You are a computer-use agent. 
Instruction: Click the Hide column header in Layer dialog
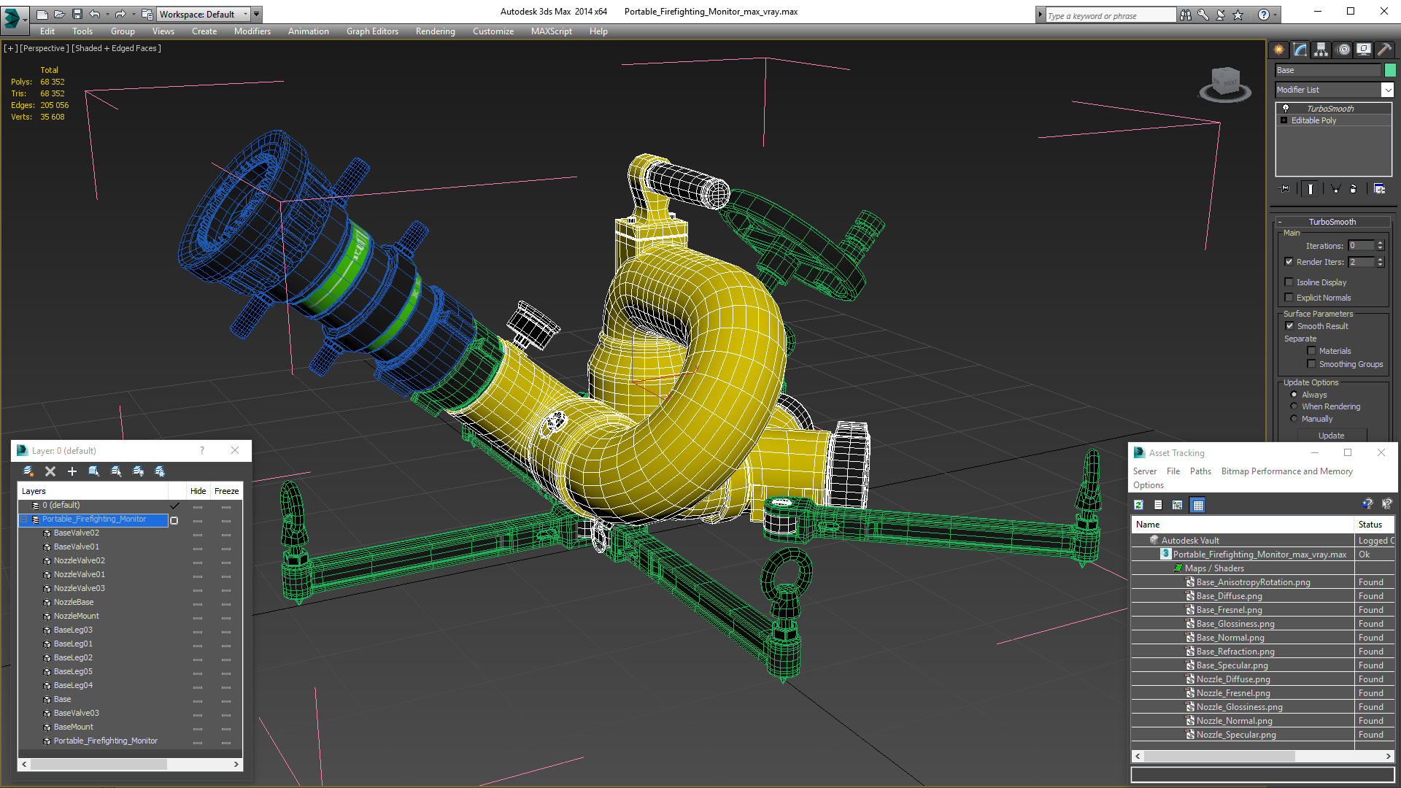tap(198, 491)
